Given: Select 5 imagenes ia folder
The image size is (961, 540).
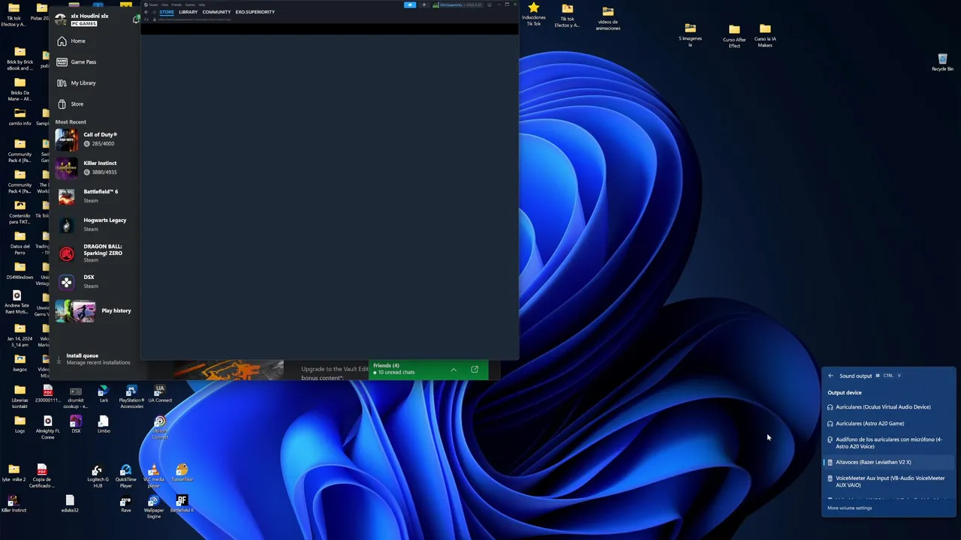Looking at the screenshot, I should 690,34.
